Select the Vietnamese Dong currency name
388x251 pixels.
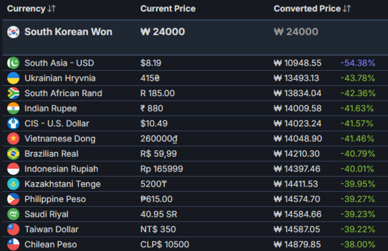(60, 139)
